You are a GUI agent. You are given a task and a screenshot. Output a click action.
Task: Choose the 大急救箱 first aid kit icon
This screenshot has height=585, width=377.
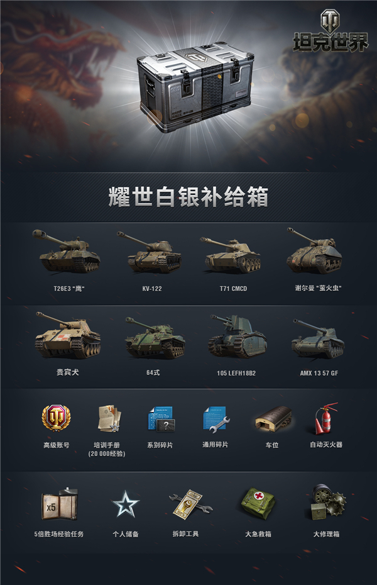(258, 504)
